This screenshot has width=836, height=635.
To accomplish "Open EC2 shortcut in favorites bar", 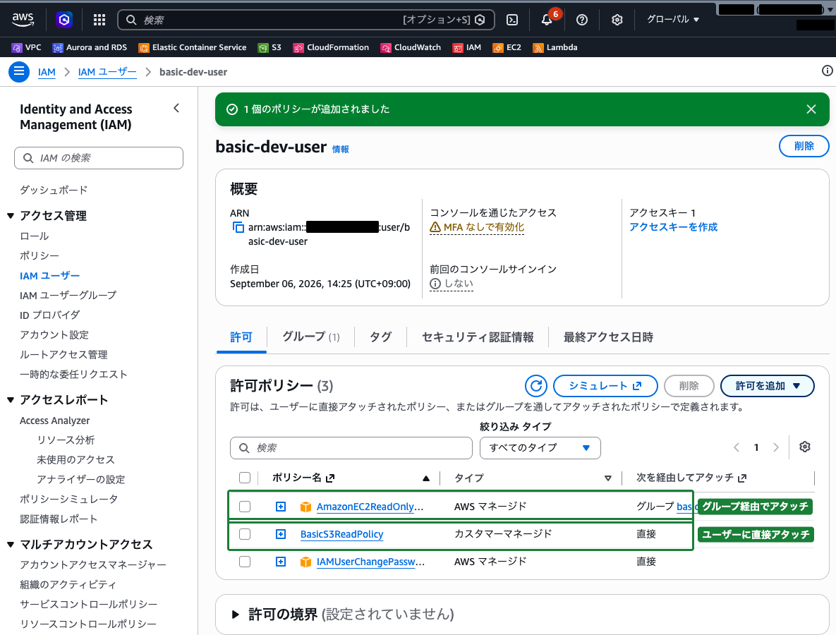I will click(507, 47).
